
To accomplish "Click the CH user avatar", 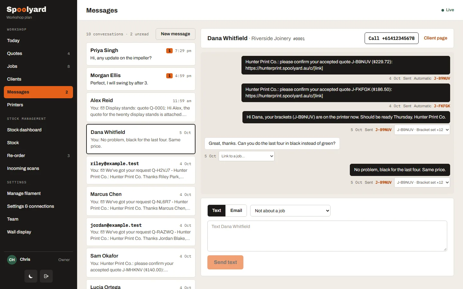I will click(12, 259).
